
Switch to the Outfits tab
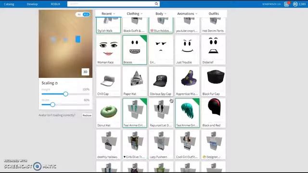click(x=214, y=14)
